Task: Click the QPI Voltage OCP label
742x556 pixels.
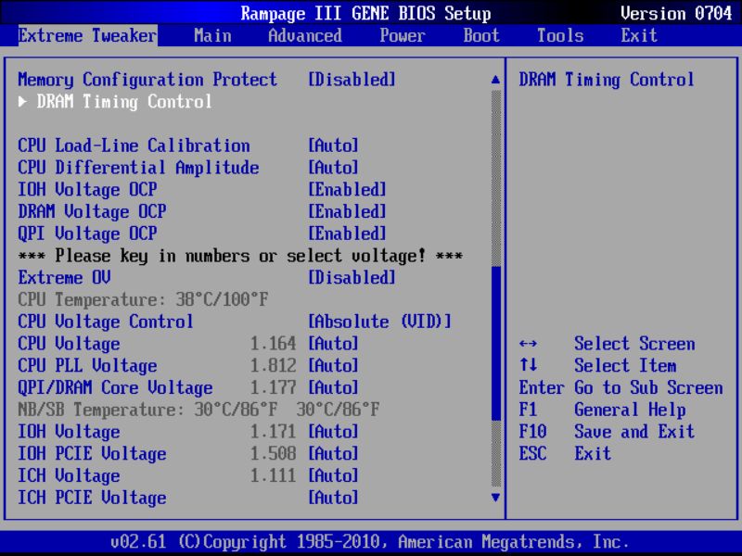Action: pos(87,234)
